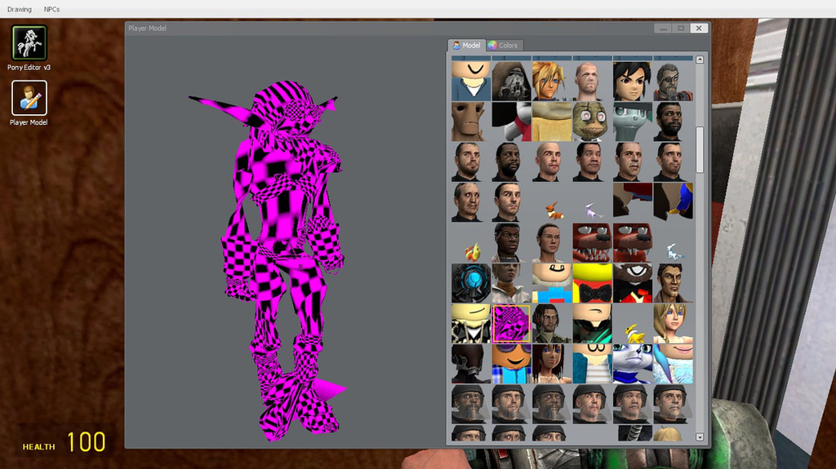Select the Minecraft-style smiling face in blue shirt
Image resolution: width=836 pixels, height=469 pixels.
click(552, 283)
